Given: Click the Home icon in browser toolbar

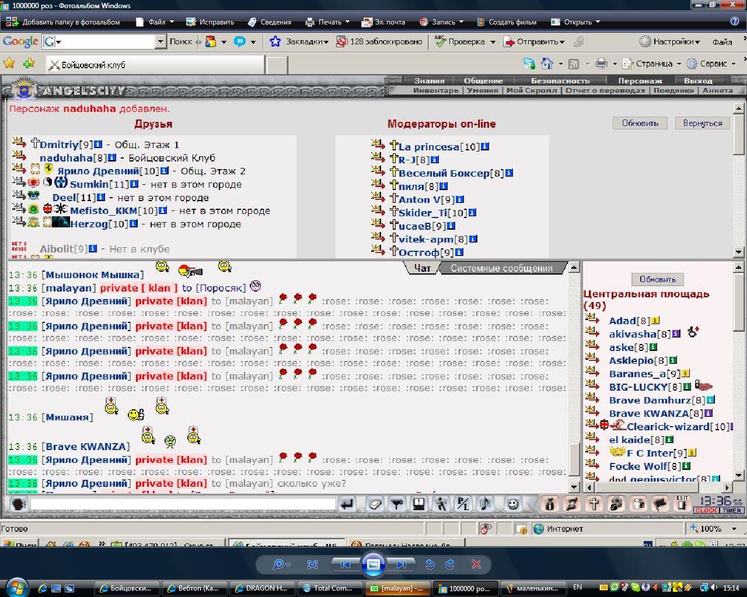Looking at the screenshot, I should point(547,64).
